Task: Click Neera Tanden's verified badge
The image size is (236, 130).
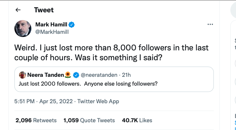Action: click(76, 75)
